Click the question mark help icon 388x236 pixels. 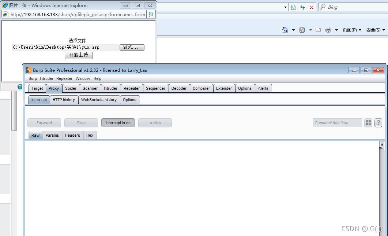pyautogui.click(x=378, y=123)
